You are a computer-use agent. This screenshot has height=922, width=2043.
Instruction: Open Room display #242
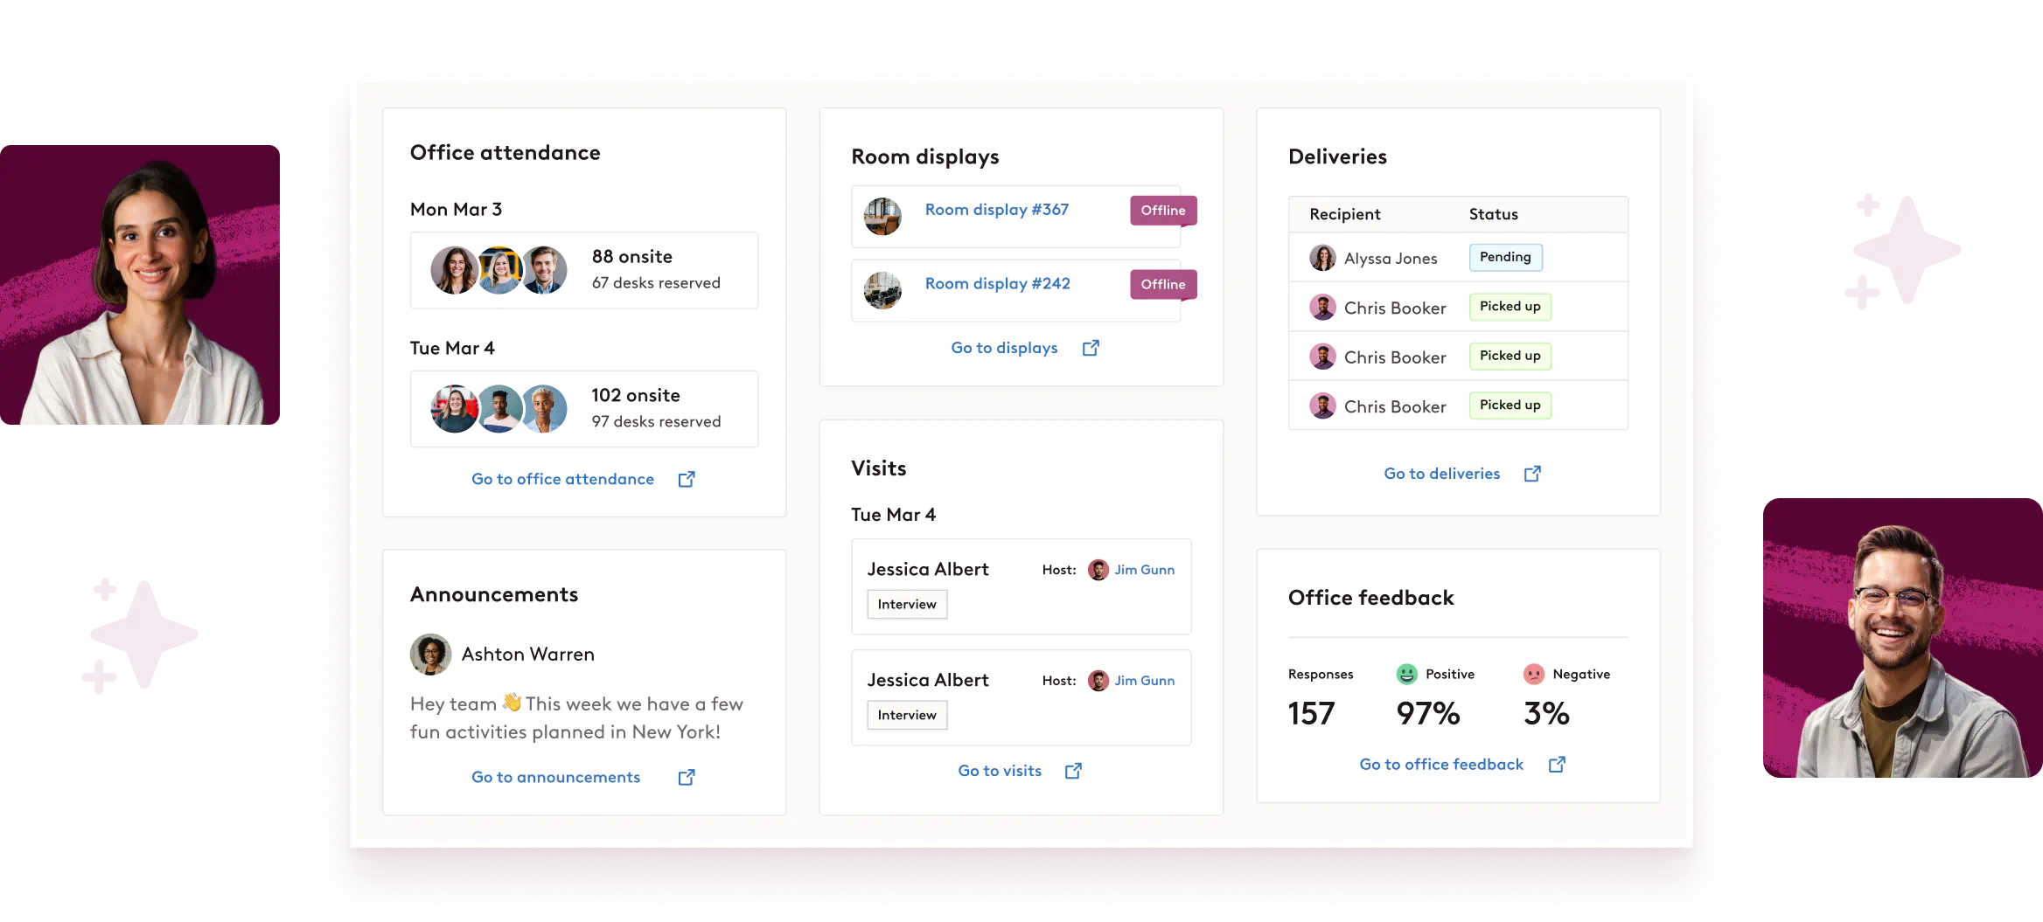coord(998,284)
